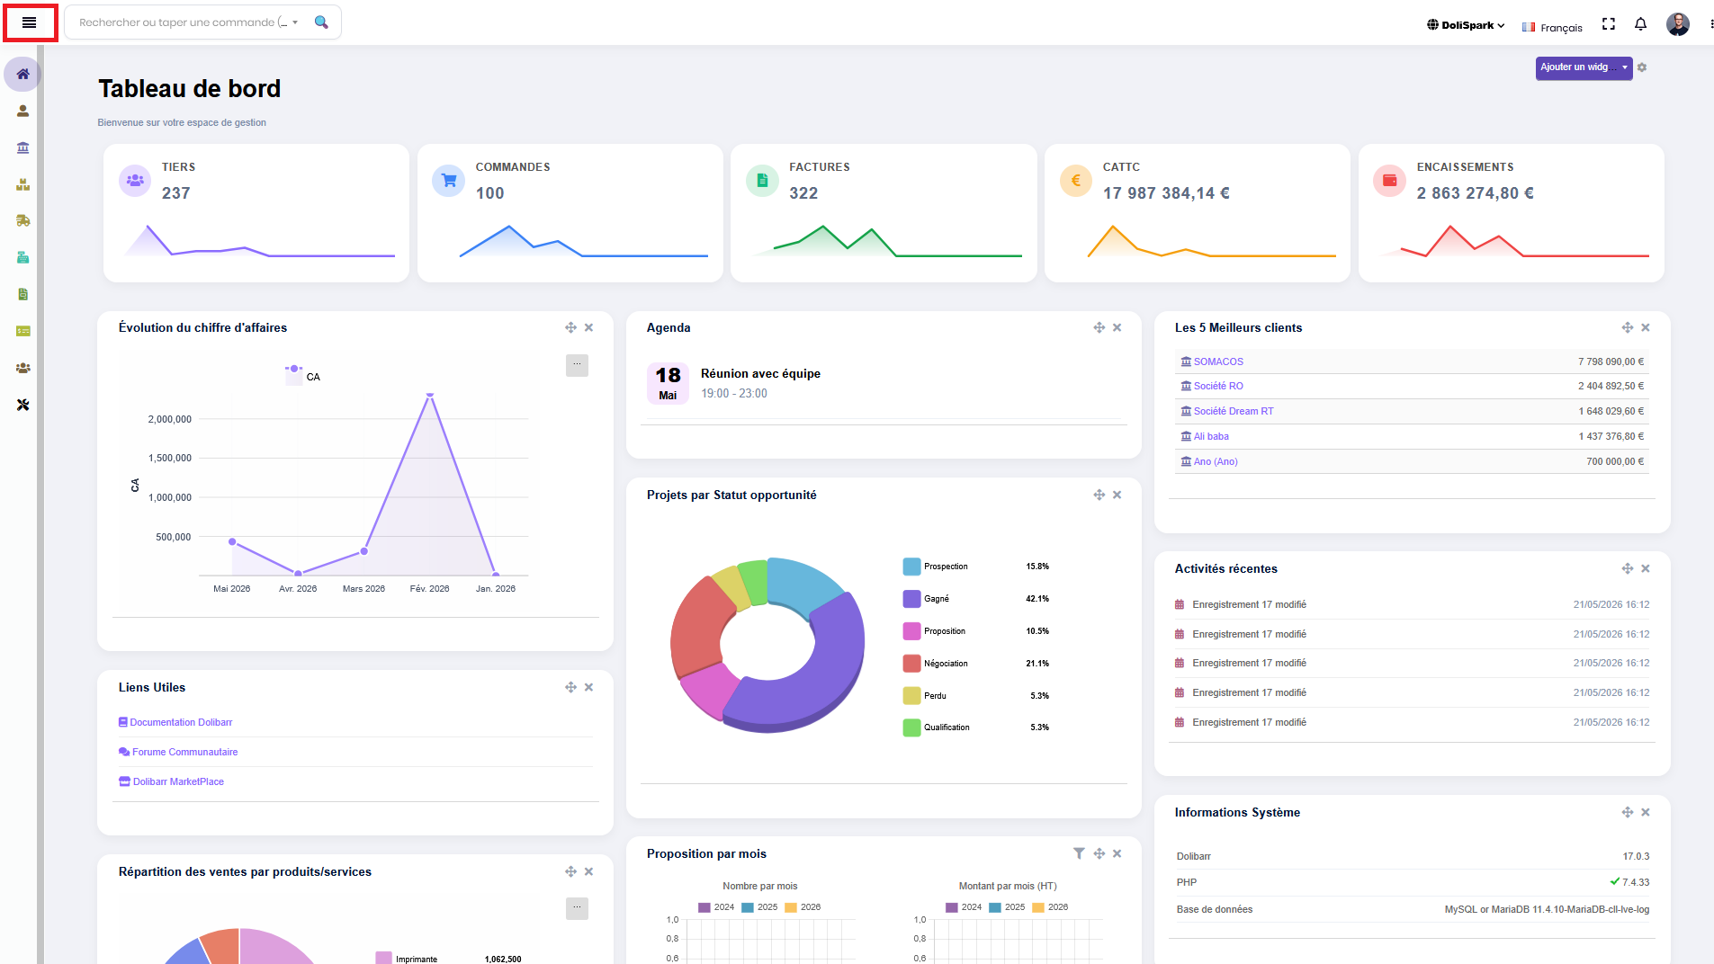The image size is (1714, 964).
Task: Toggle the Prospection legend entry
Action: coord(936,567)
